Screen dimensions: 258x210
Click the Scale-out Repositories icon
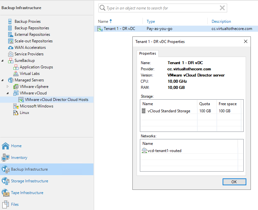coord(10,41)
